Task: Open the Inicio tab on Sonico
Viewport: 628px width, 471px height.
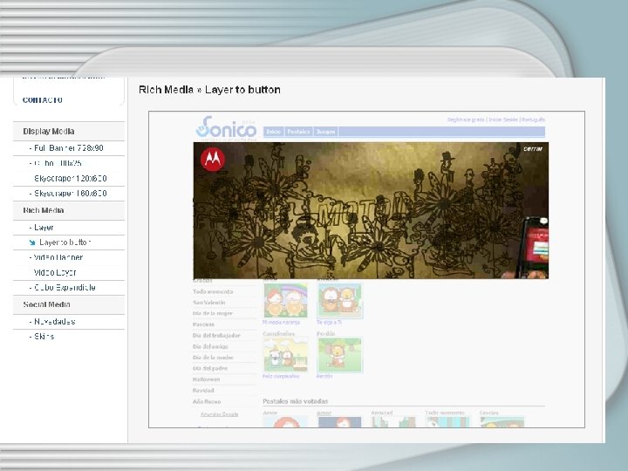Action: pos(274,132)
